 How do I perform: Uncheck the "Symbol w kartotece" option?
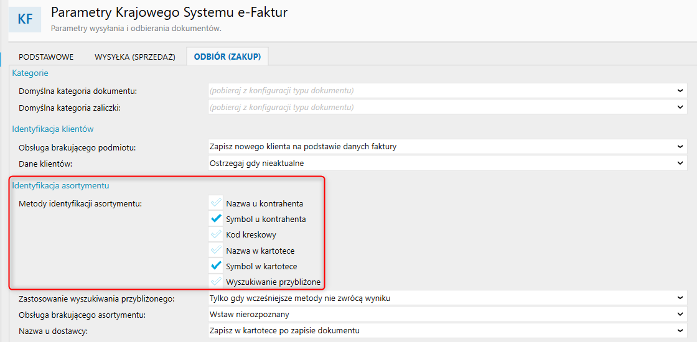click(216, 266)
